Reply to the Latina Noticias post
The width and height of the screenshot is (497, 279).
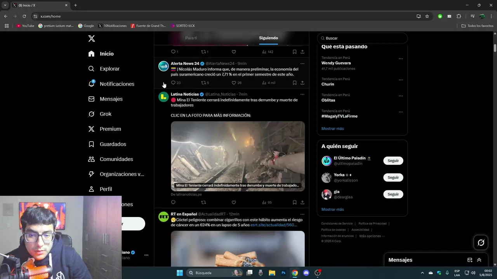tap(173, 202)
